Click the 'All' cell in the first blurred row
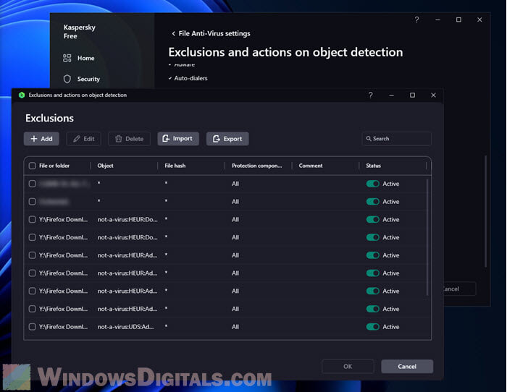Screen dimensions: 507x392 235,184
